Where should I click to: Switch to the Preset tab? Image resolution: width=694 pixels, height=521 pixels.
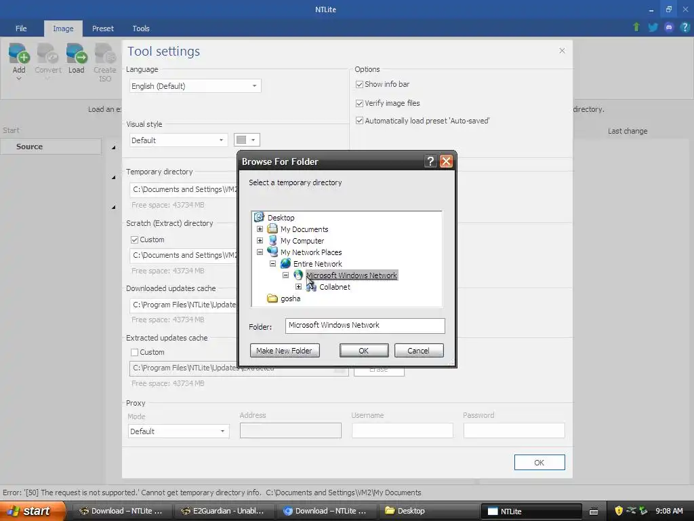103,28
